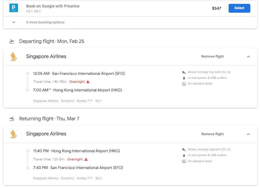Select the $547 Priceline booking option
260x188 pixels.
(239, 8)
